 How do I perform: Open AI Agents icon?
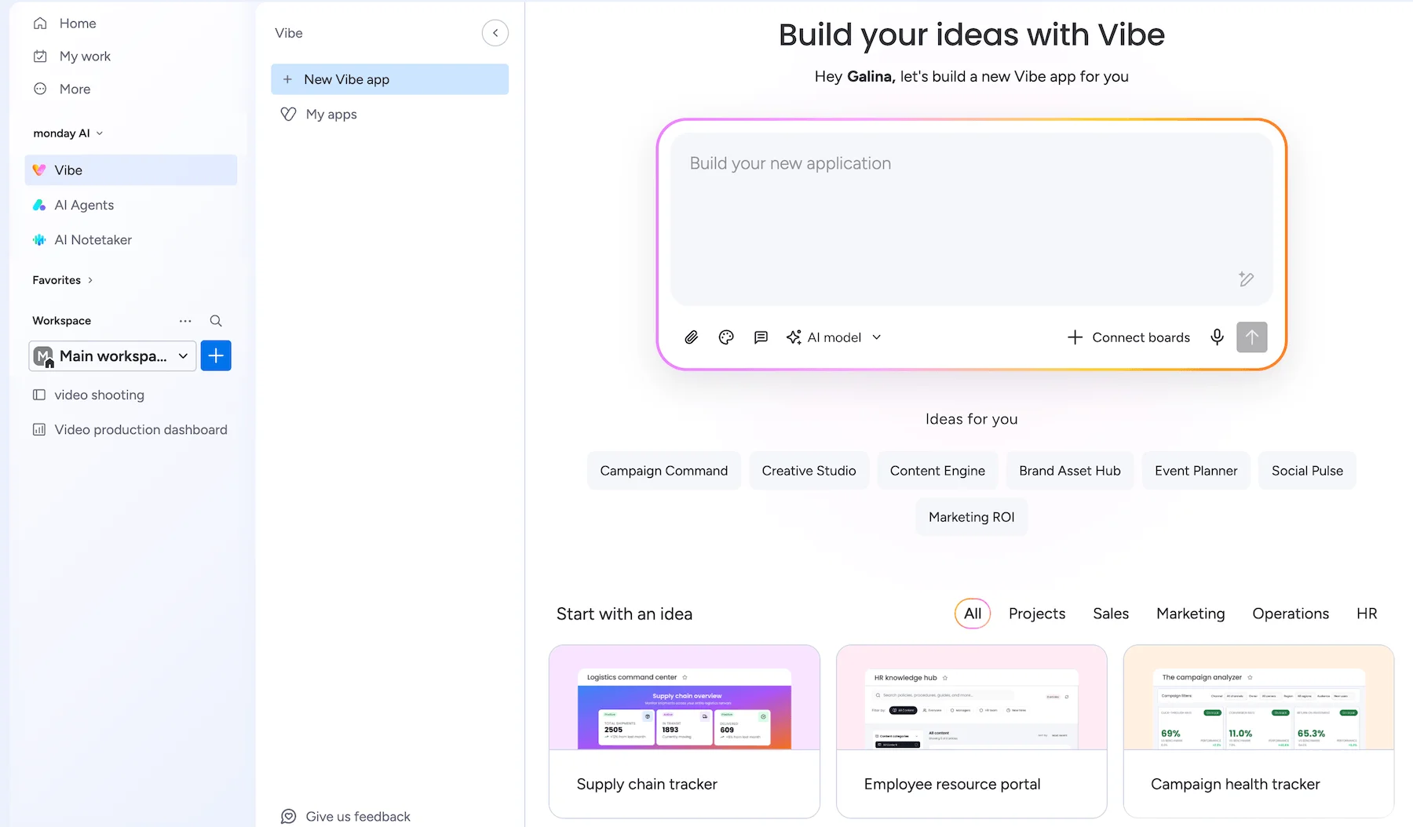pyautogui.click(x=39, y=205)
